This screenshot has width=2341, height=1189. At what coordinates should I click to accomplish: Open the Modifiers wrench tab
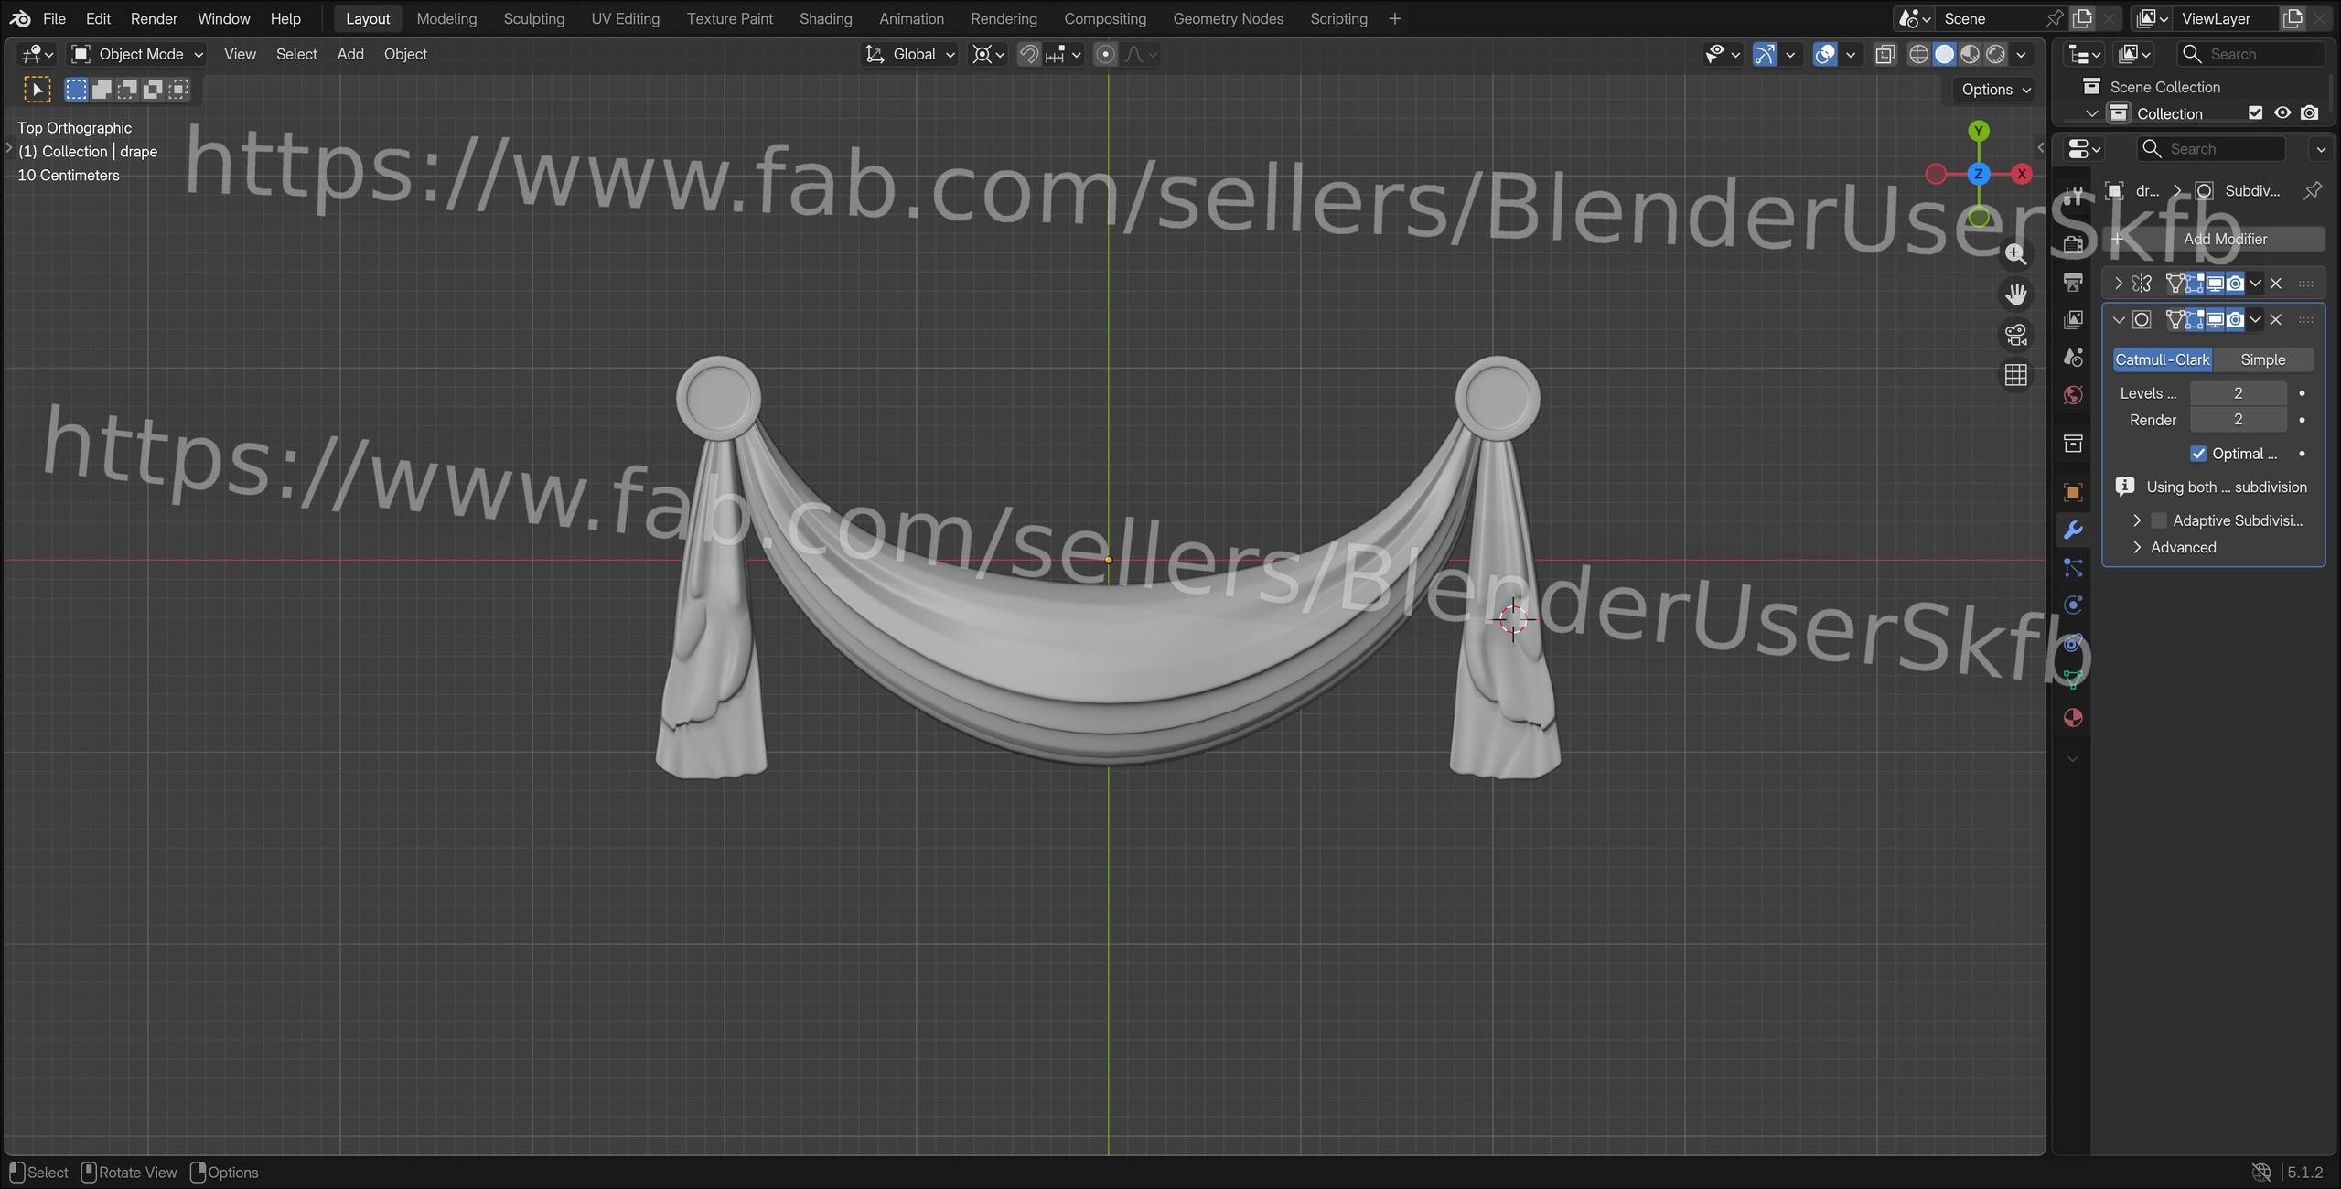coord(2073,530)
